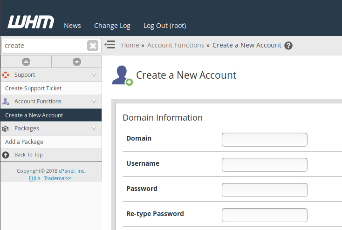Click the Packages box icon
This screenshot has height=230, width=342.
[6, 129]
